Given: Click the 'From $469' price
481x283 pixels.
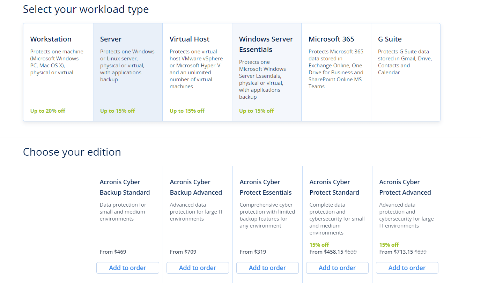Looking at the screenshot, I should (113, 252).
